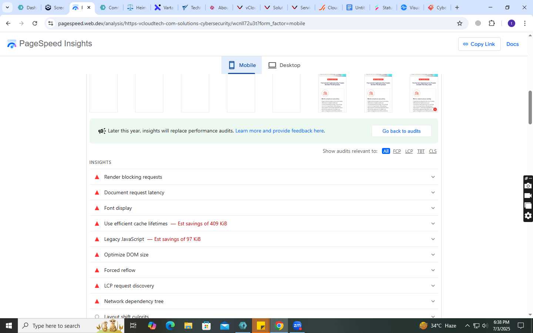
Task: Open the Docs link
Action: [513, 44]
